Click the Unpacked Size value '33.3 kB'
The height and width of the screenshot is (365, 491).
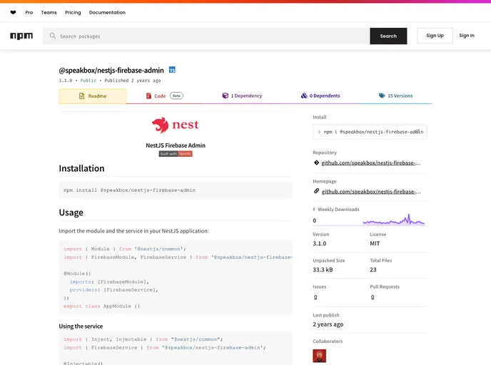click(323, 269)
